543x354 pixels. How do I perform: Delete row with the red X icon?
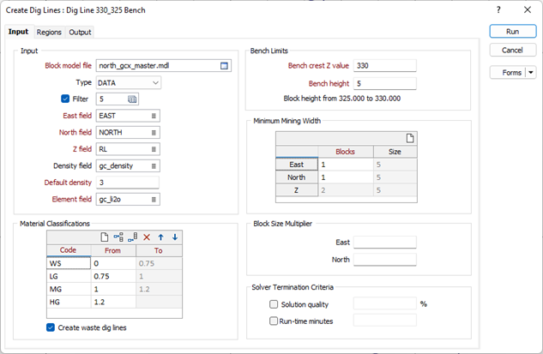pyautogui.click(x=147, y=237)
